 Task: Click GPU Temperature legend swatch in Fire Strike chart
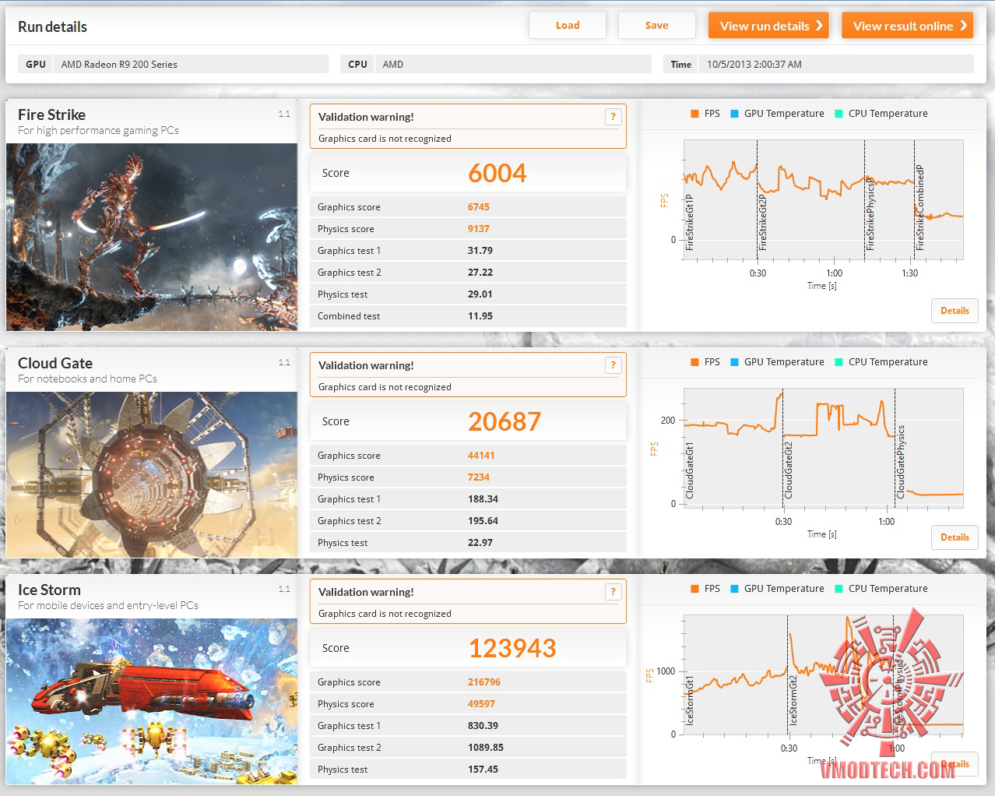pos(734,114)
